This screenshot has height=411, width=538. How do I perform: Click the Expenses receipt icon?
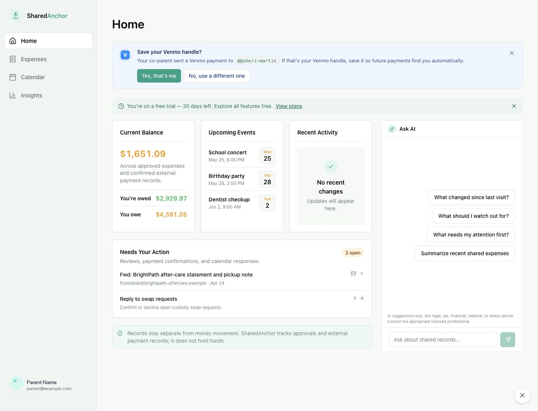[x=13, y=59]
